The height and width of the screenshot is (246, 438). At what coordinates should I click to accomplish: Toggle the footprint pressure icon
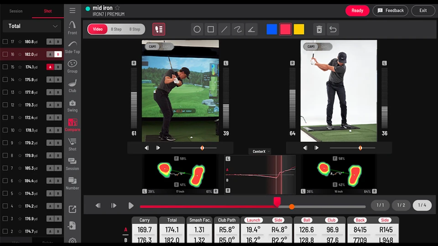[x=159, y=29]
